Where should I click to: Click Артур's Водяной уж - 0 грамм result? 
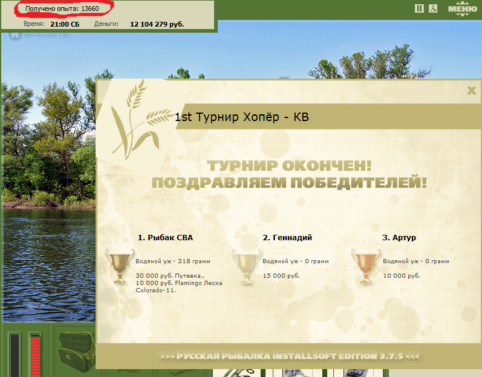416,261
